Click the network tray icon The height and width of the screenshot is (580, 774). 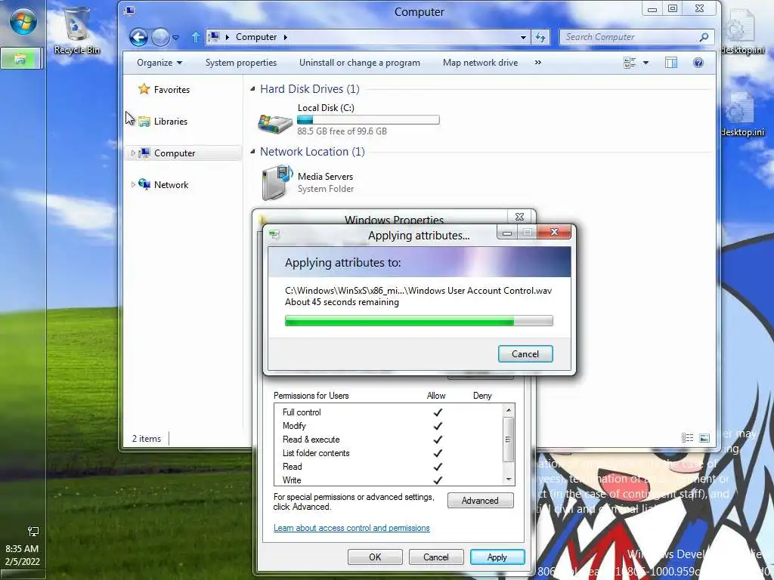33,531
